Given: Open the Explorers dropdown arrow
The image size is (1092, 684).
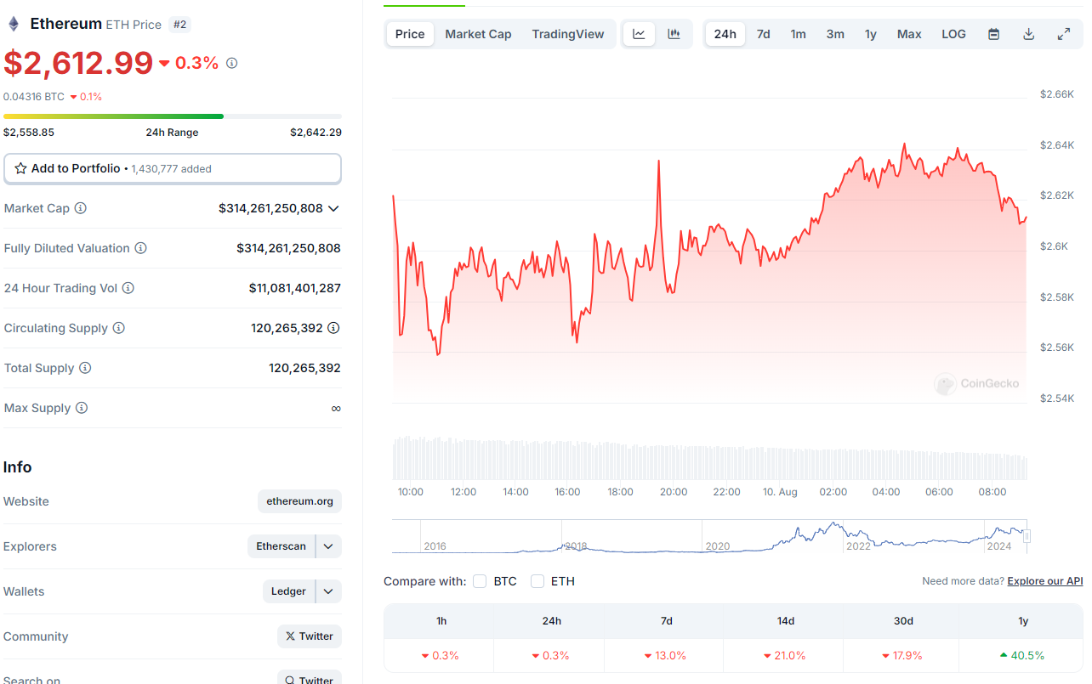Looking at the screenshot, I should (x=328, y=546).
